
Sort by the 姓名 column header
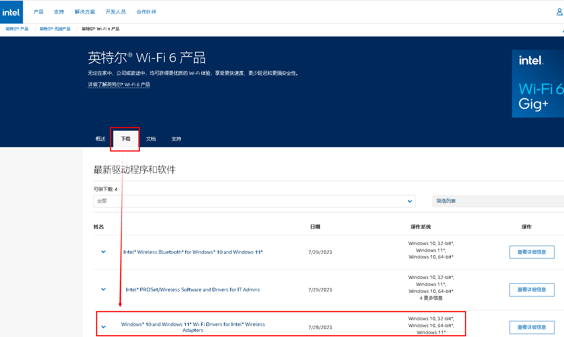[99, 227]
